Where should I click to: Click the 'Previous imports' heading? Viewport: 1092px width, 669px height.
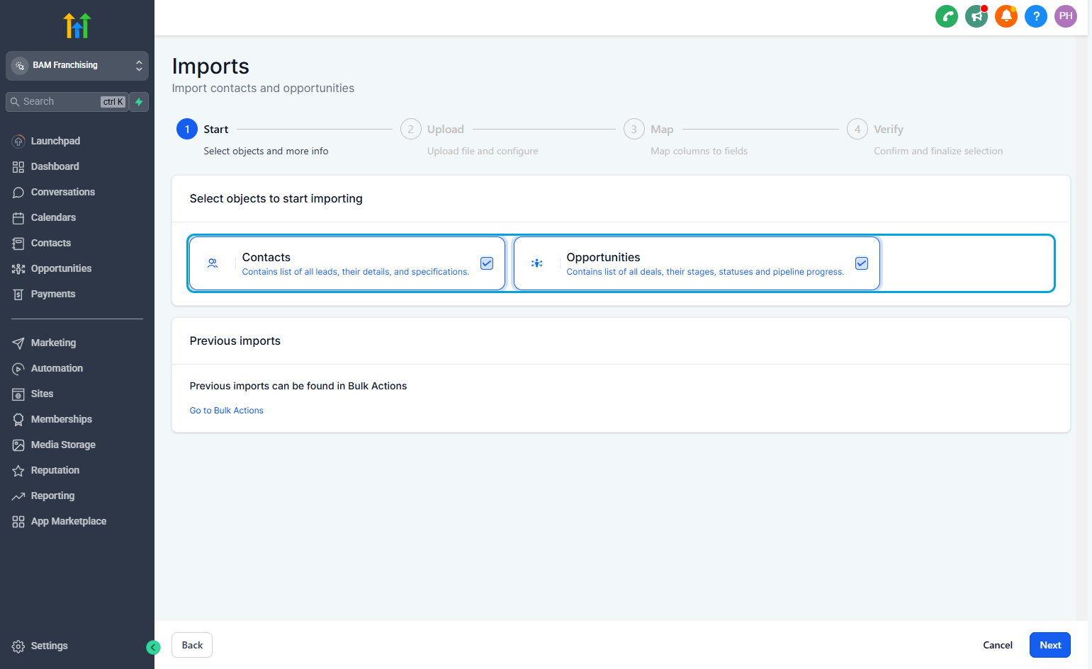tap(235, 341)
